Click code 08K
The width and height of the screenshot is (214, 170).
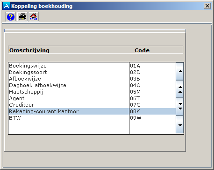135,111
